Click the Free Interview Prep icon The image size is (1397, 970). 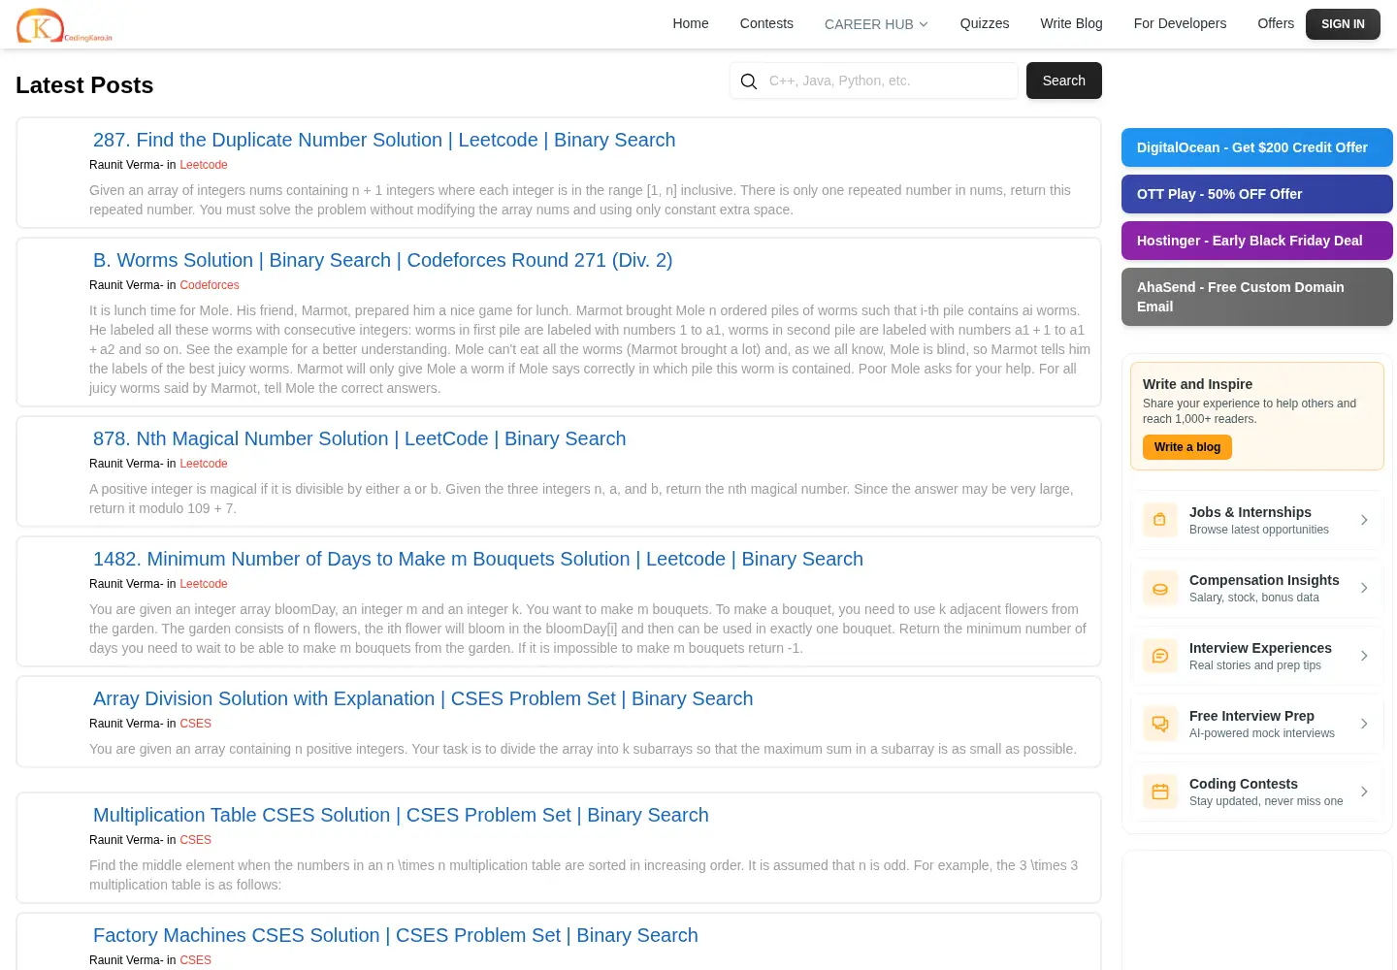1159,724
